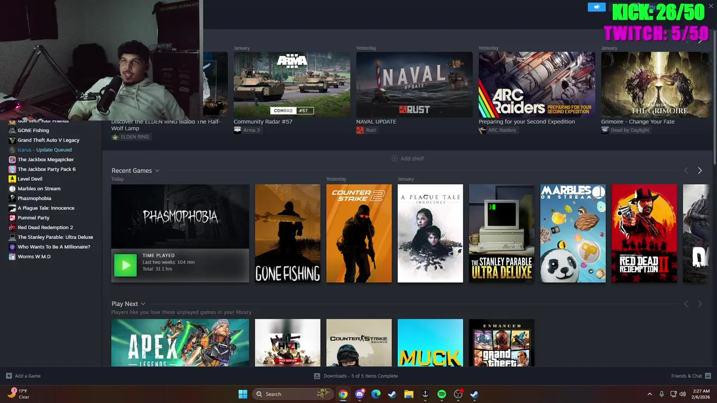Click Add a Game at the bottom left
The image size is (717, 403).
[x=23, y=376]
